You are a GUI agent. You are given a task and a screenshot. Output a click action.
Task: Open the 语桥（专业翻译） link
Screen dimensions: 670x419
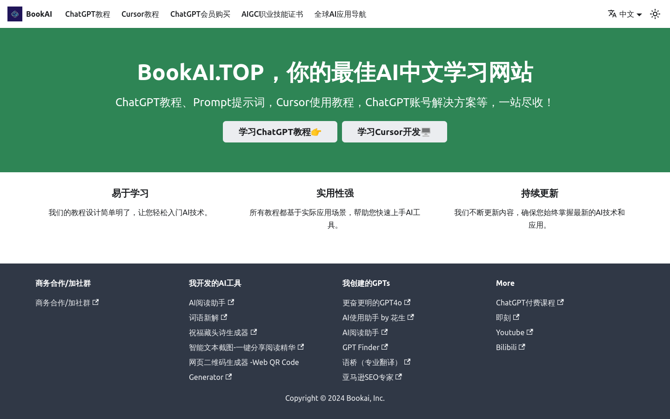[376, 362]
